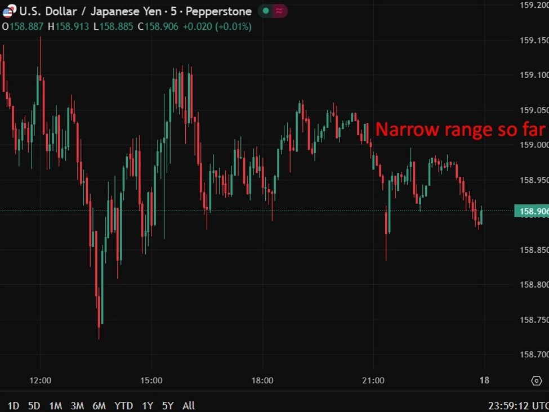Click the current price label 158.906
Screen dimensions: 549x412
click(531, 212)
